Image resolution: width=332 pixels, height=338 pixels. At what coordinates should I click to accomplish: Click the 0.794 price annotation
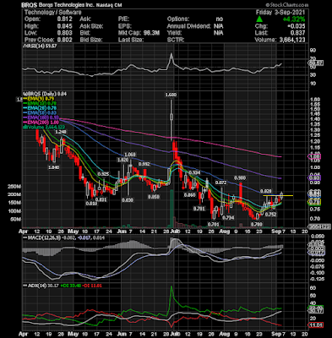(228, 217)
